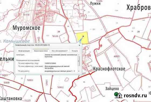Viewport: 151px width, 102px height.
Task: Click the popup title with cadastral number
Action: [x=32, y=45]
